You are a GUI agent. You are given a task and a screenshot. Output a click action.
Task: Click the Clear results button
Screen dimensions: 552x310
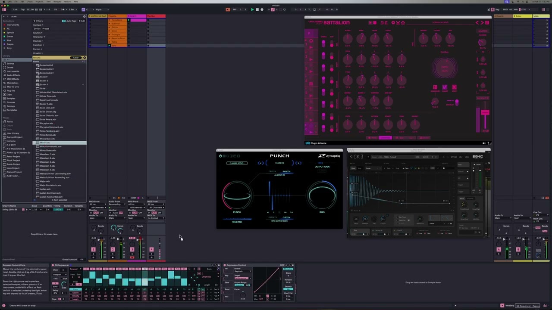pos(76,58)
